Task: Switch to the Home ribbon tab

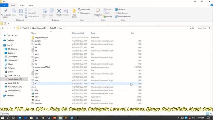Action: [x=13, y=5]
